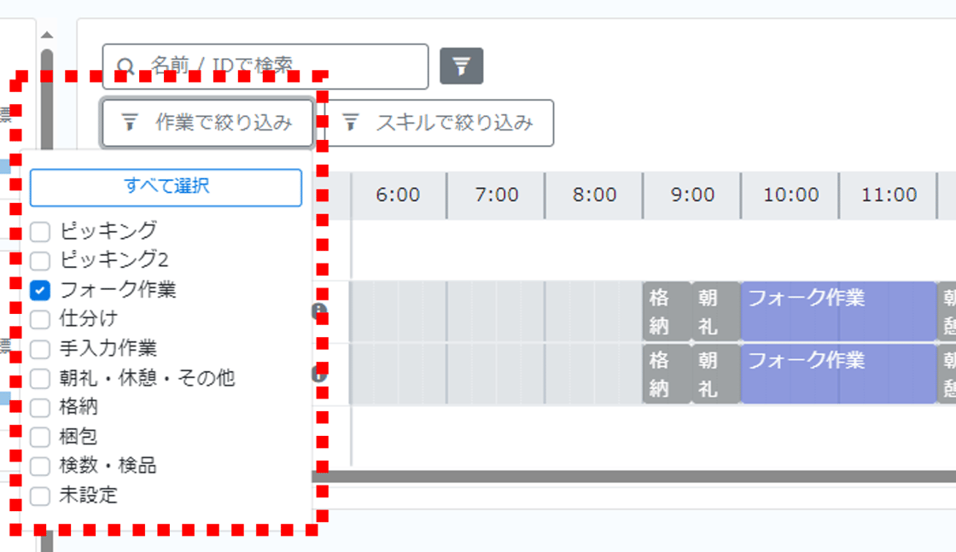Check the 仕分け checkbox

[x=40, y=319]
